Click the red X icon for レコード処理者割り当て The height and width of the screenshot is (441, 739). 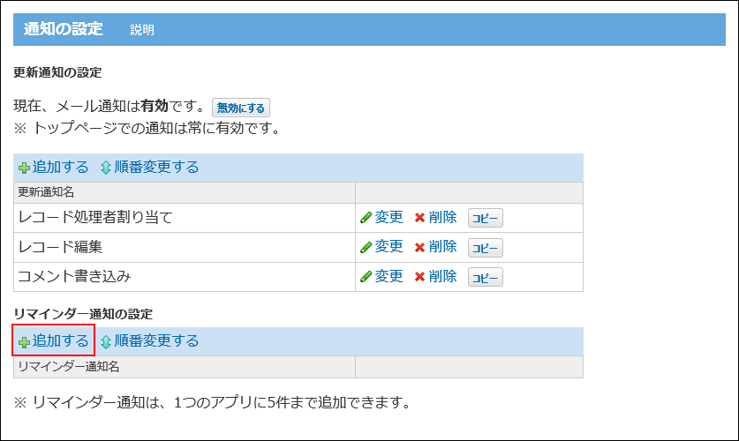click(x=420, y=218)
